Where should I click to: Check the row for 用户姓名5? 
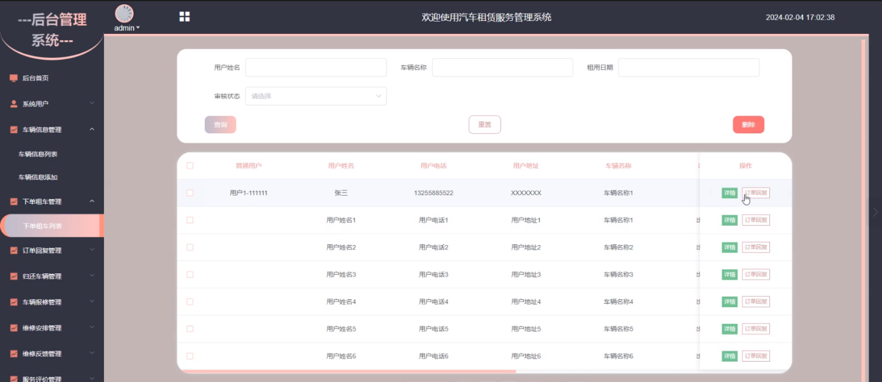(190, 329)
